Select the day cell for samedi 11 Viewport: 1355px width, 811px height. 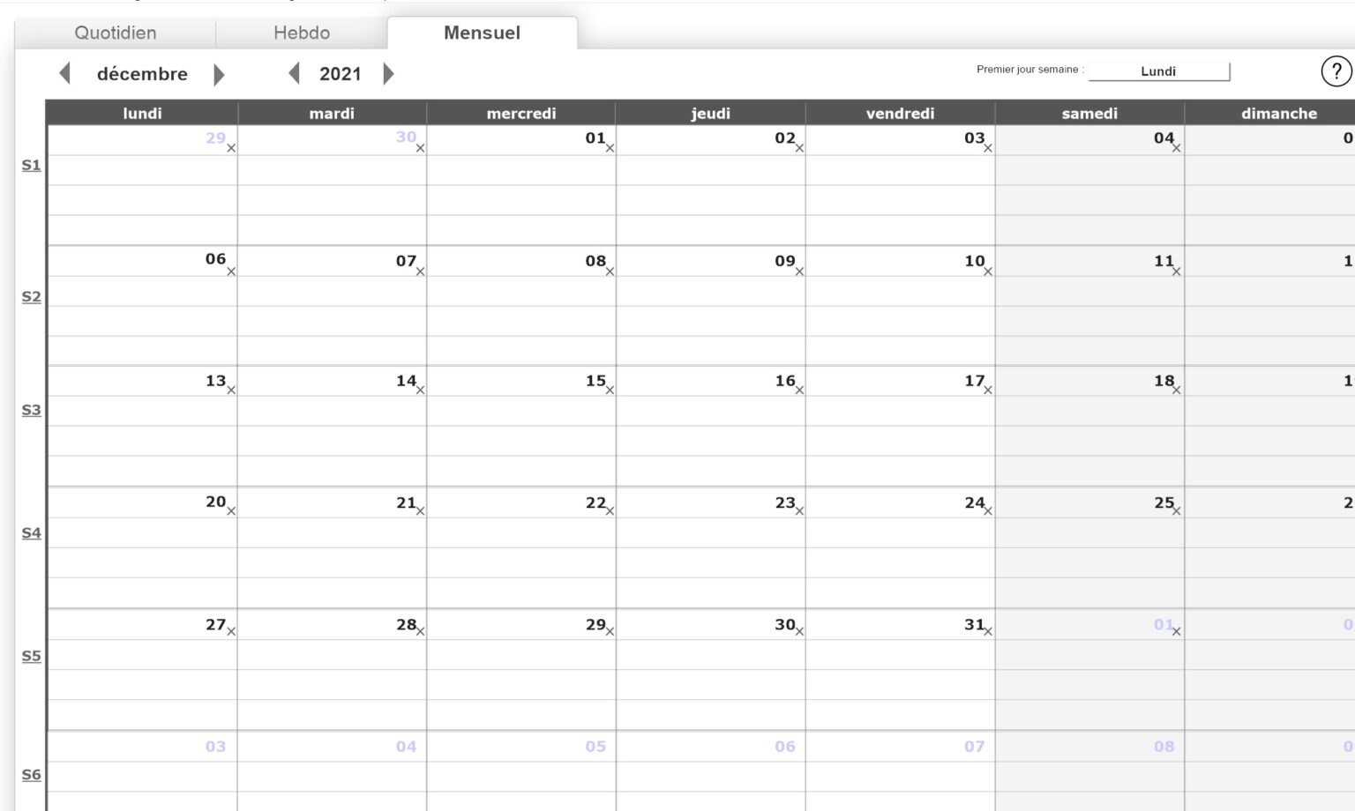tap(1089, 306)
